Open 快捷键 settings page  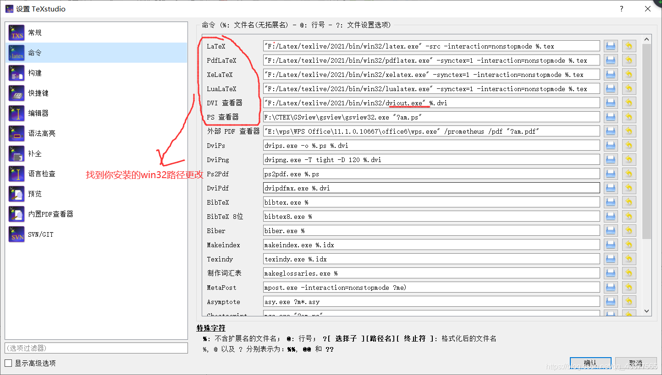point(96,93)
